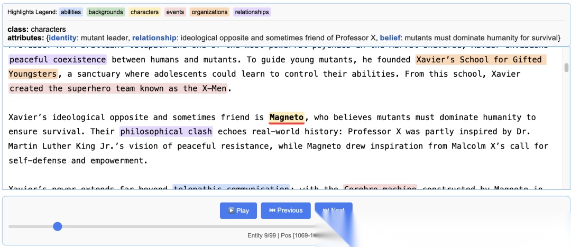Select the events legend tag
Screen dimensions: 571x247
point(175,12)
